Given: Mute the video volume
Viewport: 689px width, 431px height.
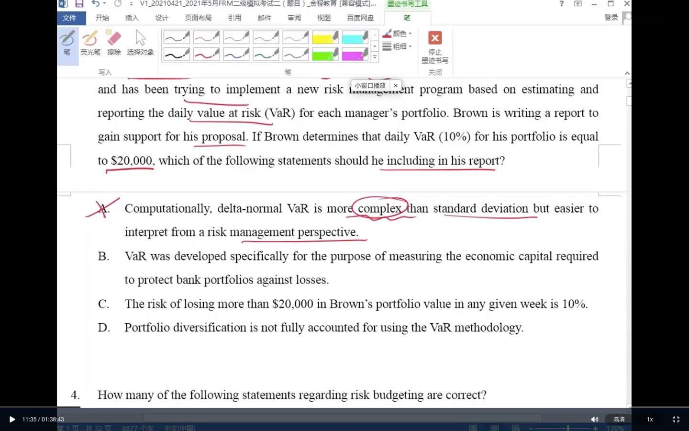Looking at the screenshot, I should (x=595, y=420).
